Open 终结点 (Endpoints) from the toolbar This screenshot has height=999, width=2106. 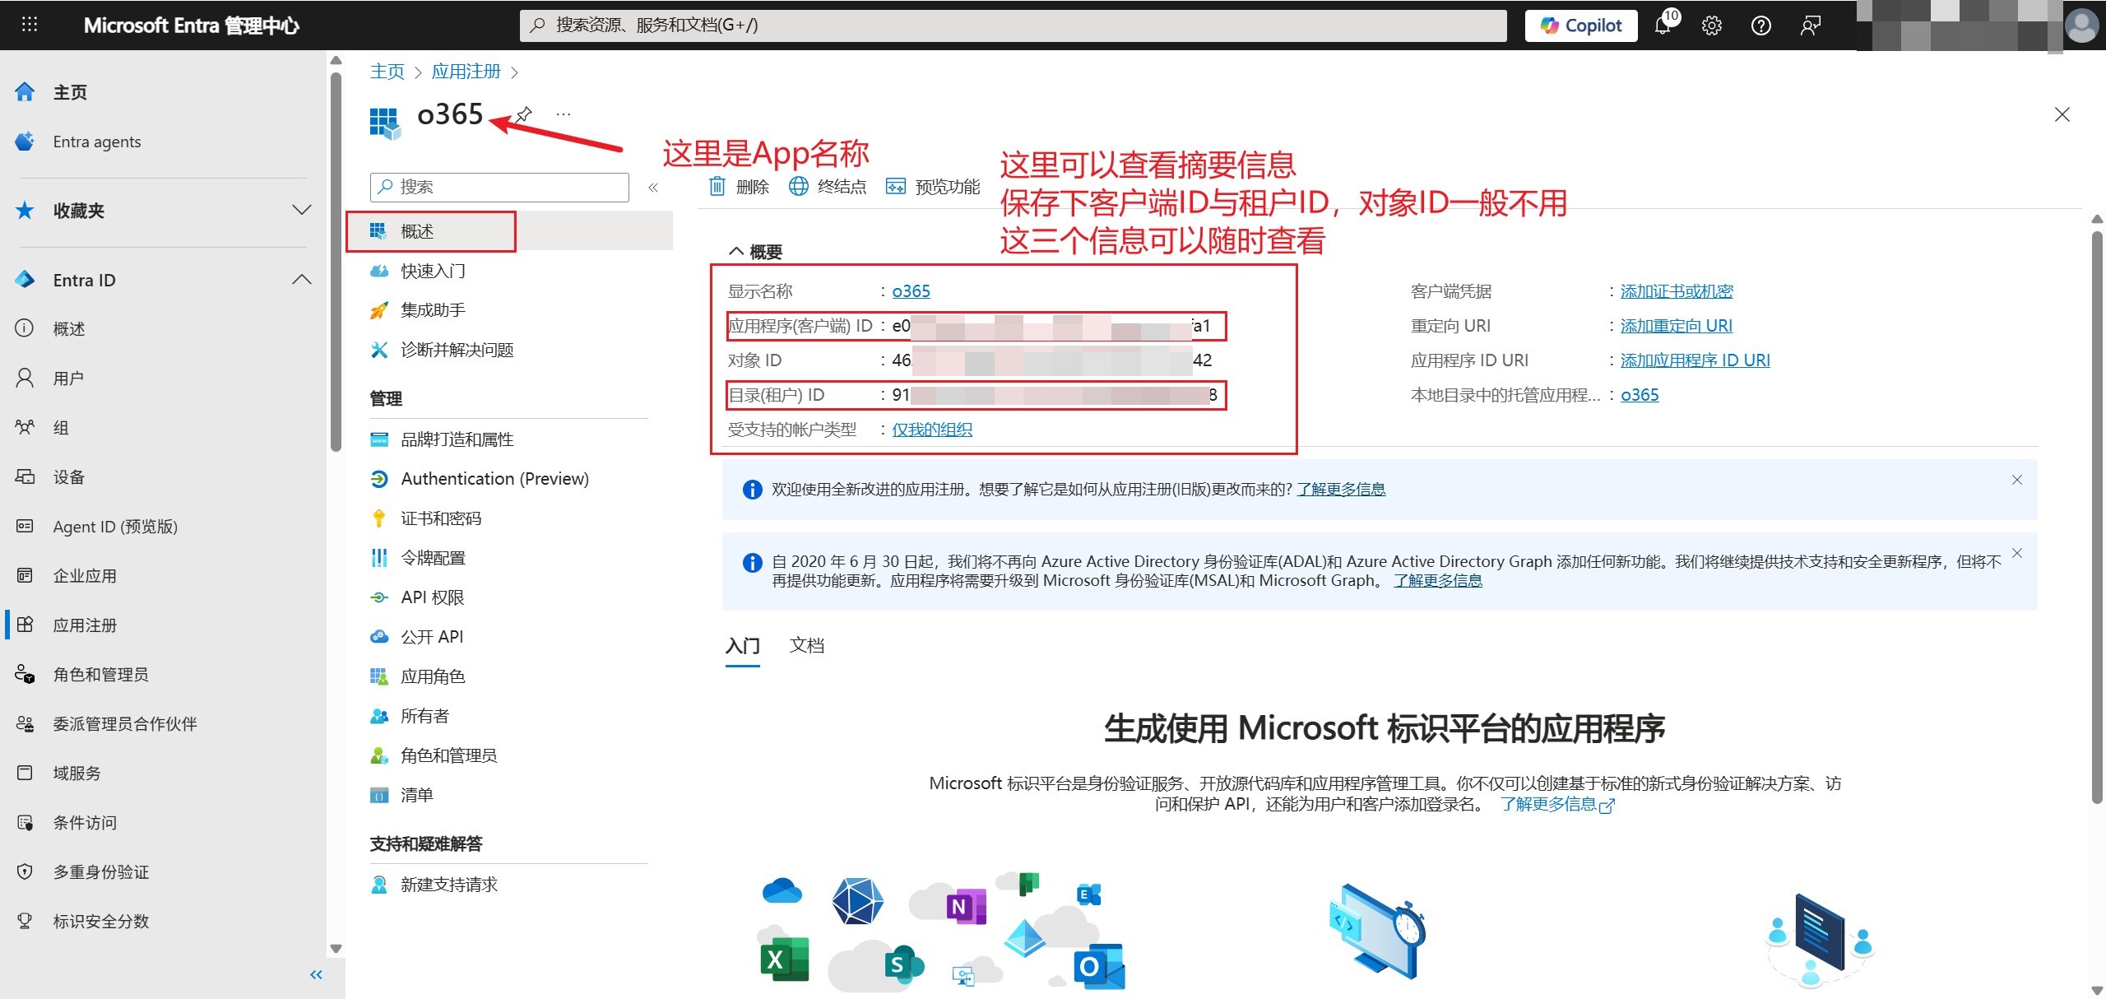click(x=829, y=187)
